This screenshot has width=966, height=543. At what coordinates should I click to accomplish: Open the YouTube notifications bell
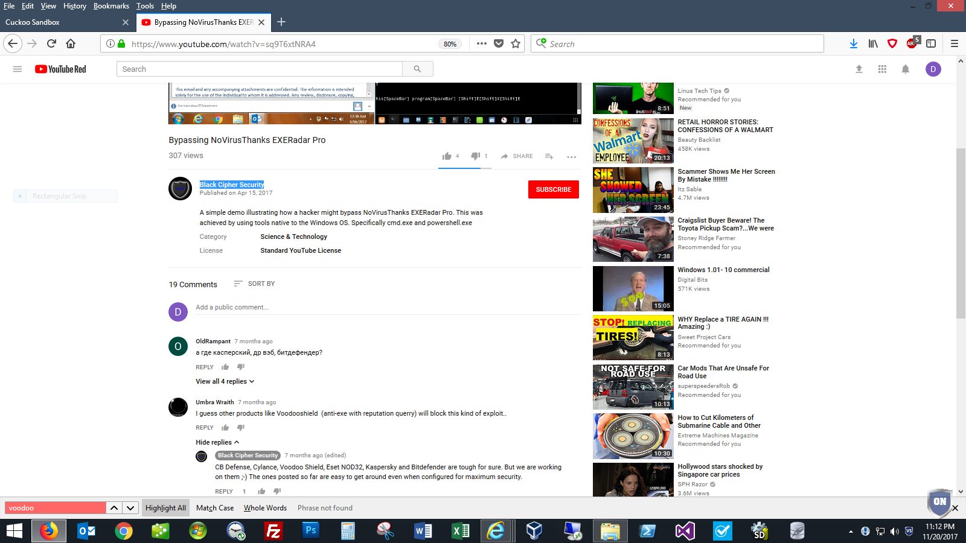[x=906, y=69]
